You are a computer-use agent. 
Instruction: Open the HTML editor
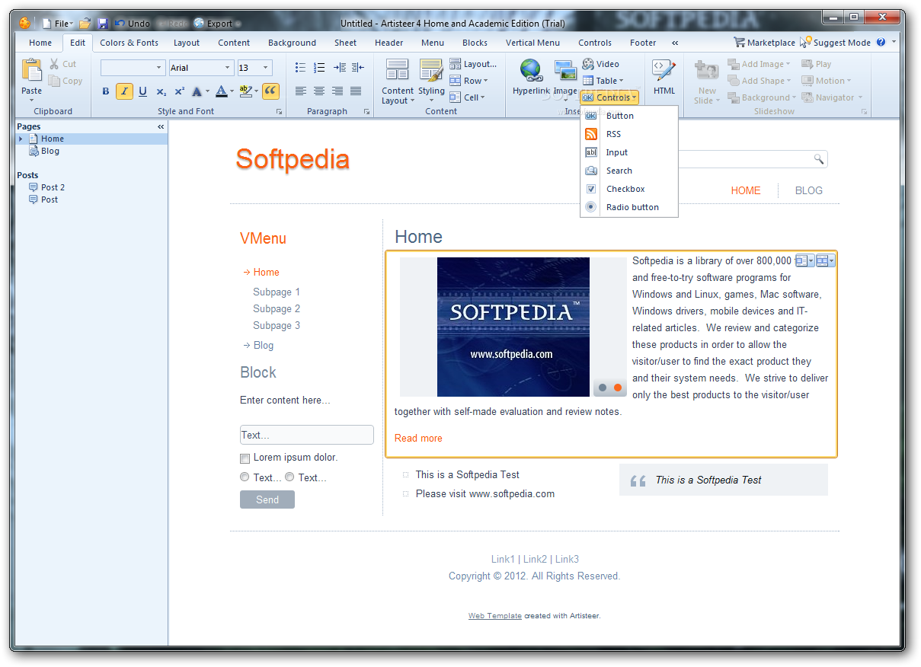point(664,77)
